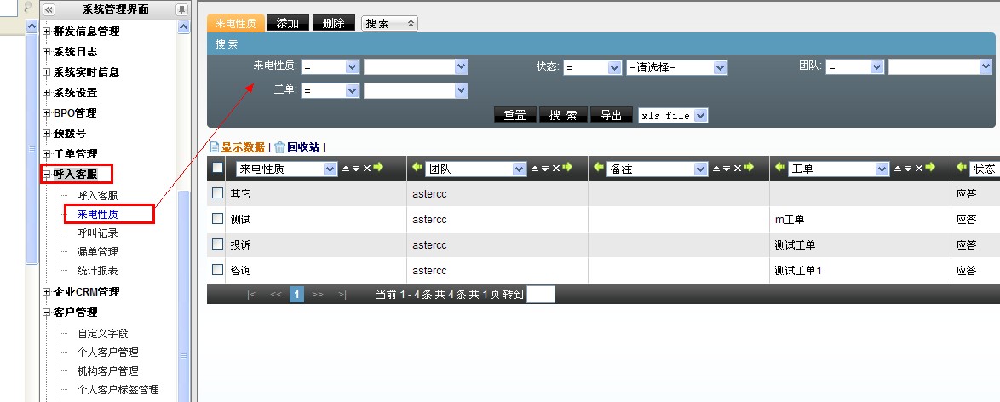Move 工单 column right with green arrow

tap(931, 169)
